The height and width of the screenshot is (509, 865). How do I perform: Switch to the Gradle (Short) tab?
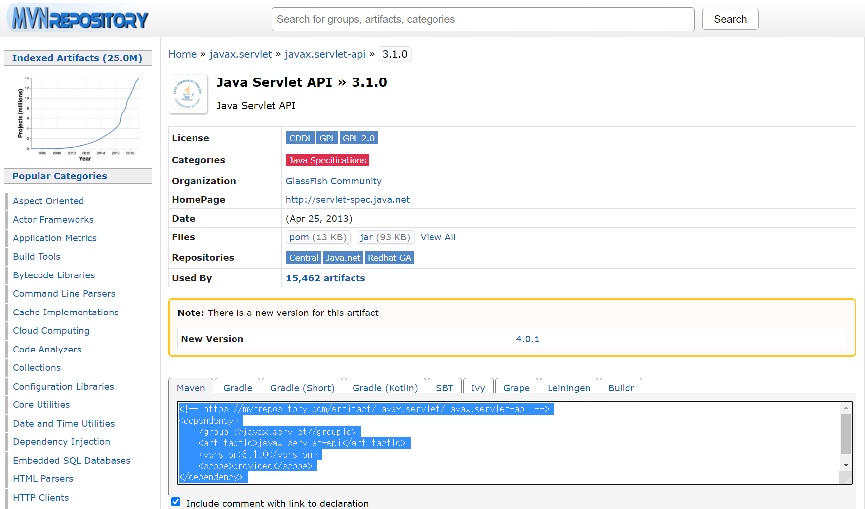click(x=302, y=388)
